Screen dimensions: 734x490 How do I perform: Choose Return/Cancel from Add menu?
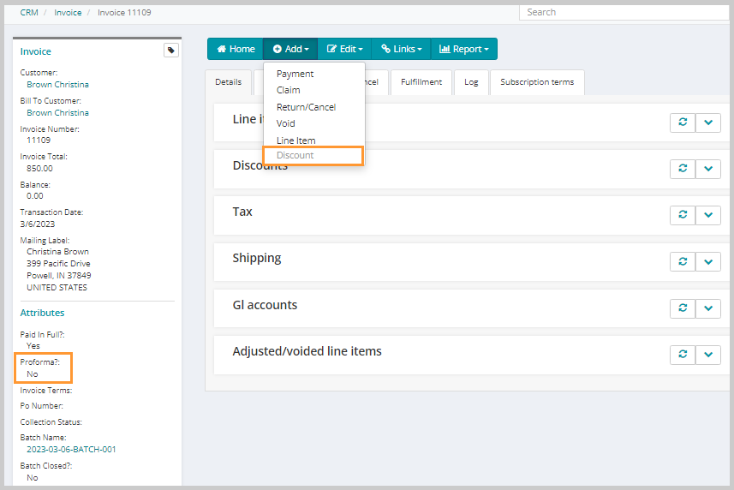306,107
